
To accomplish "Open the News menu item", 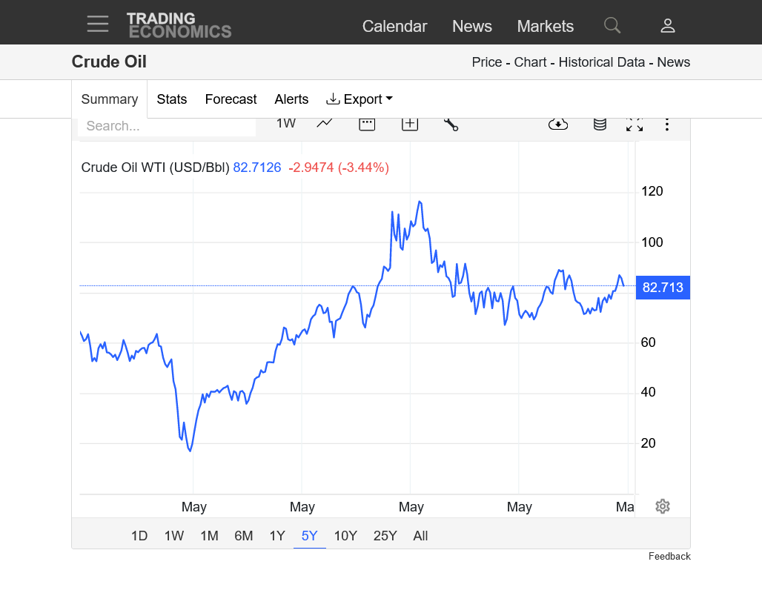I will coord(472,26).
